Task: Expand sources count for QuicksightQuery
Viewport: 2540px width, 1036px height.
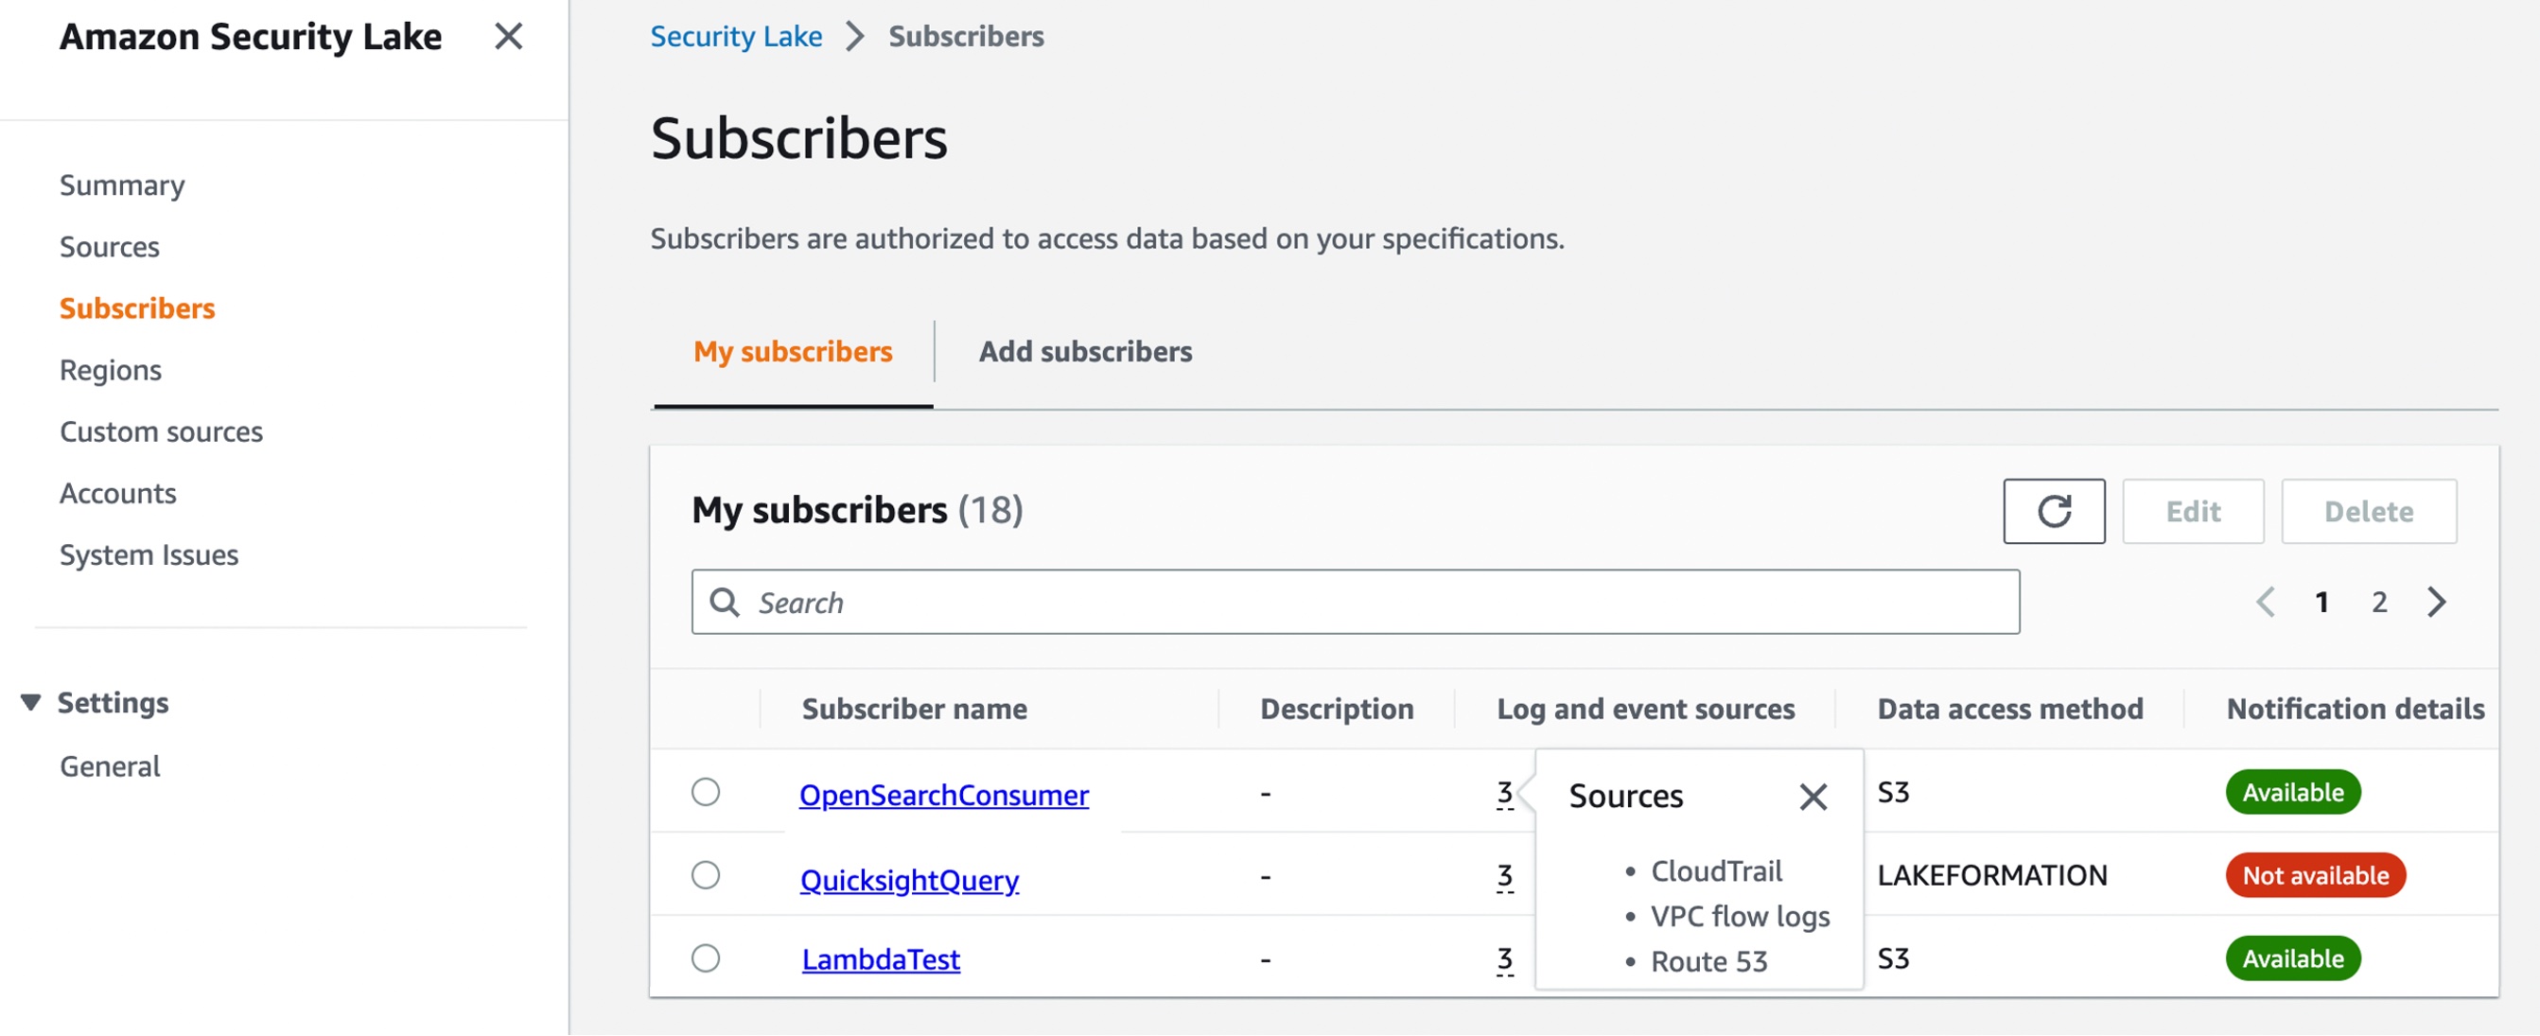Action: click(x=1504, y=875)
